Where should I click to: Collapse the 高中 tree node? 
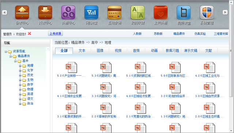[15, 61]
